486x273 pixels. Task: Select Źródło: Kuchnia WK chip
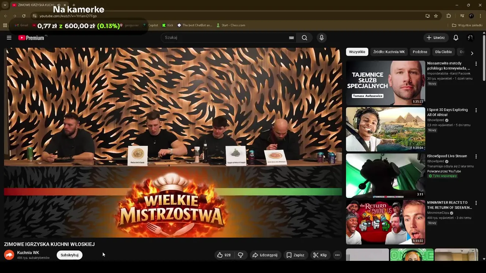pos(389,52)
